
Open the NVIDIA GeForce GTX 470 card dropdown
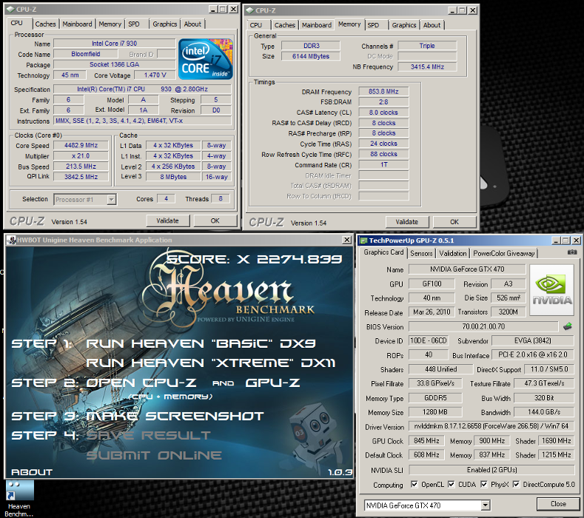pyautogui.click(x=486, y=505)
